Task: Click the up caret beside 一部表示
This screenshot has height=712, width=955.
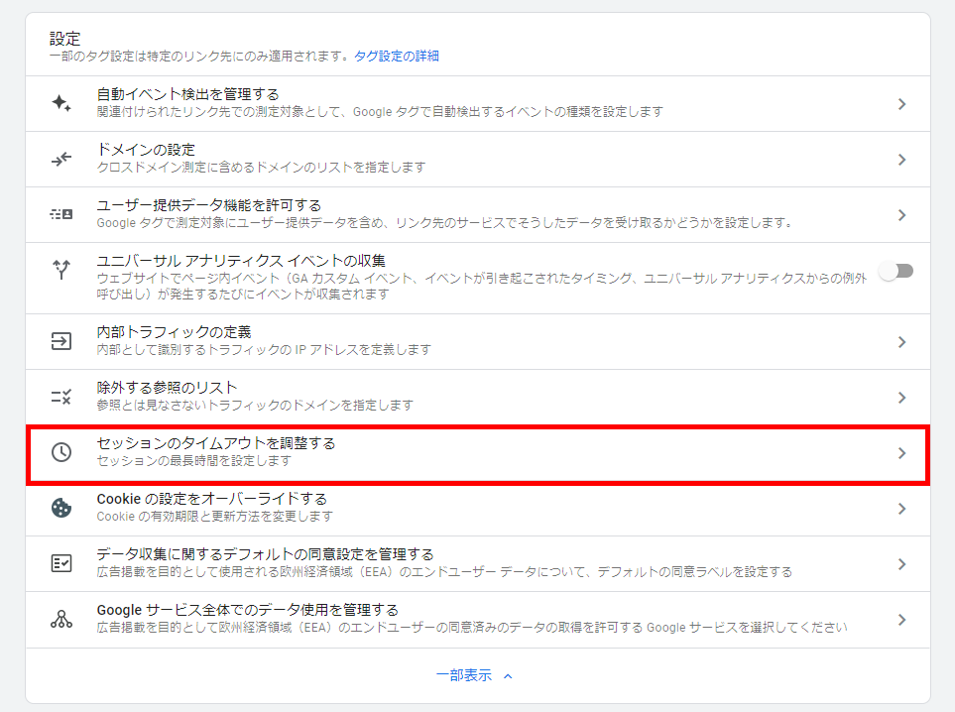Action: point(508,676)
